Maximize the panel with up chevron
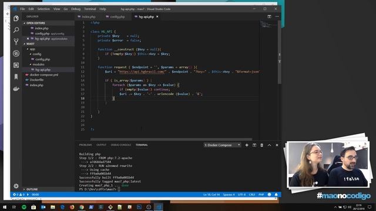Viewport: 376px width, 211px height. [x=269, y=145]
